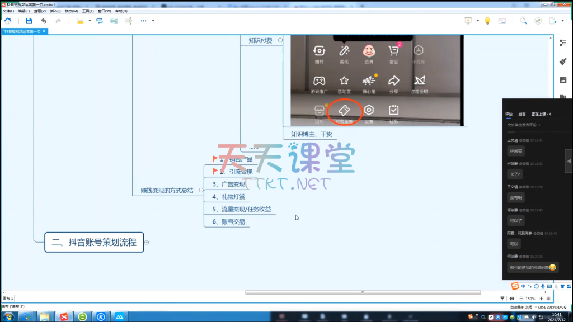The width and height of the screenshot is (573, 322).
Task: Expand the 二、抖音账号策划流程 topic
Action: (x=147, y=242)
